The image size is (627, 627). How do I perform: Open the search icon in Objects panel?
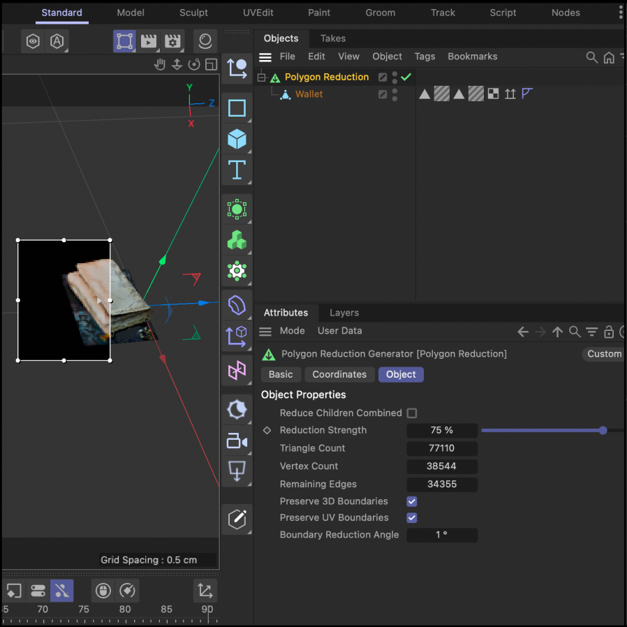[591, 57]
